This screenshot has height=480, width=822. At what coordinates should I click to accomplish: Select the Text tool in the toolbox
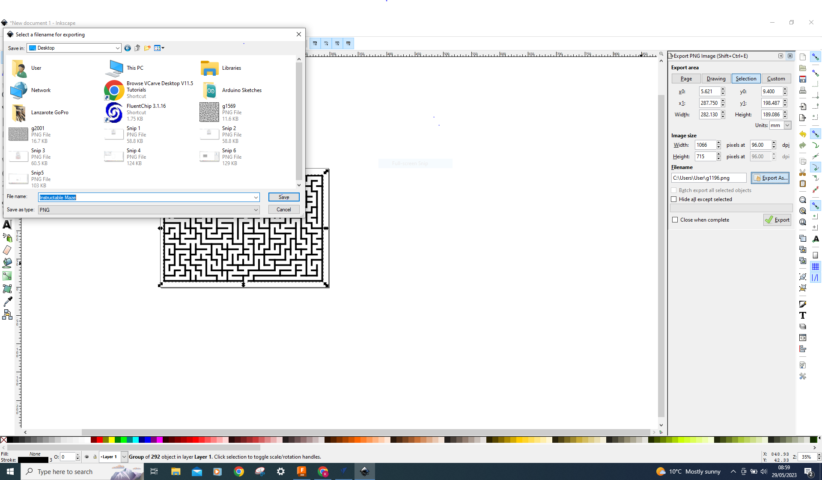(7, 224)
